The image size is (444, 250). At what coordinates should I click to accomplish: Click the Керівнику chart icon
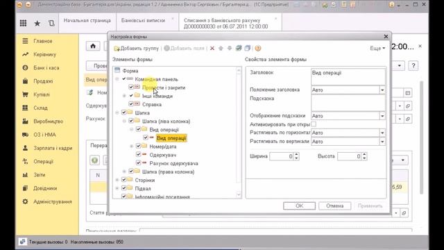(x=25, y=54)
